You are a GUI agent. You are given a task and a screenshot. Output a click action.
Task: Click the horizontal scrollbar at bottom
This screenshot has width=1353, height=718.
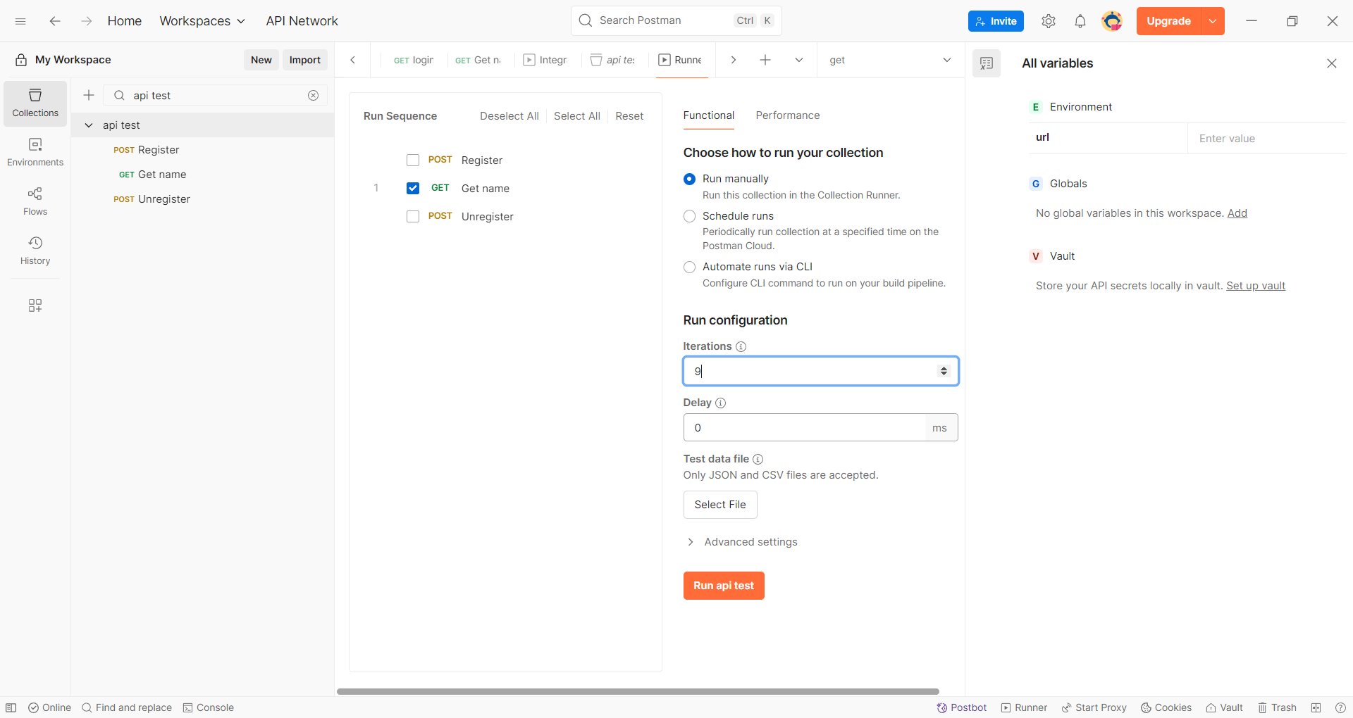tap(638, 691)
